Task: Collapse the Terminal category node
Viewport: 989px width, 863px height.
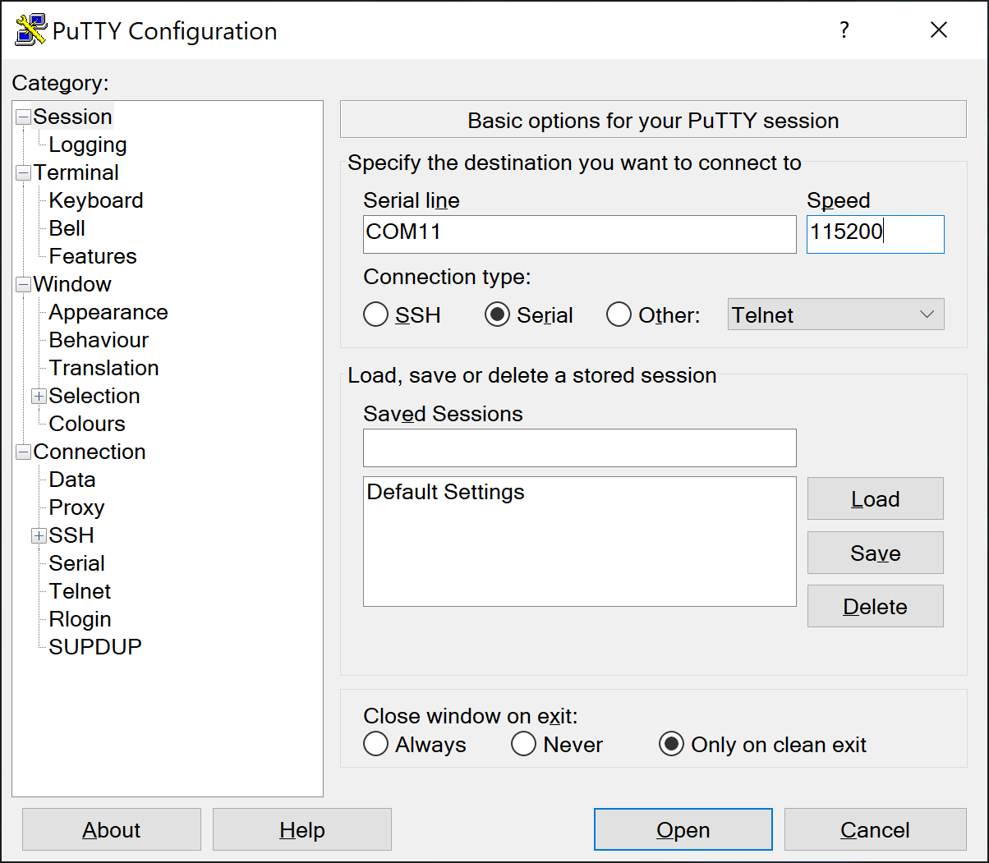Action: (23, 172)
